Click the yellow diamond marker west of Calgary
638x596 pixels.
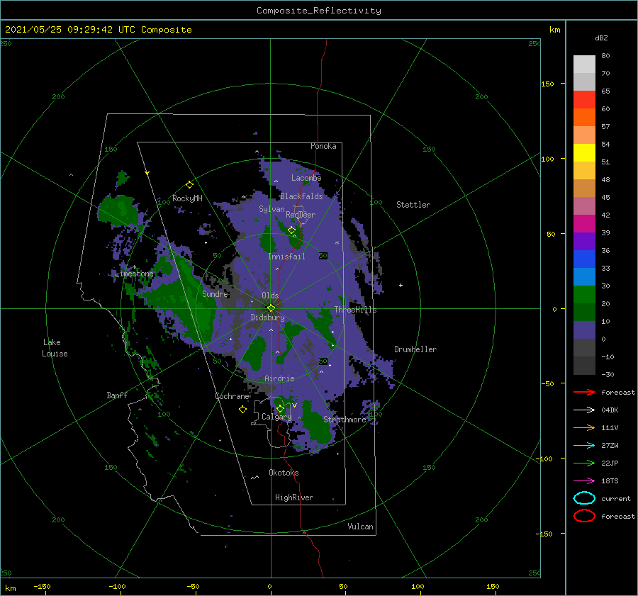[242, 410]
